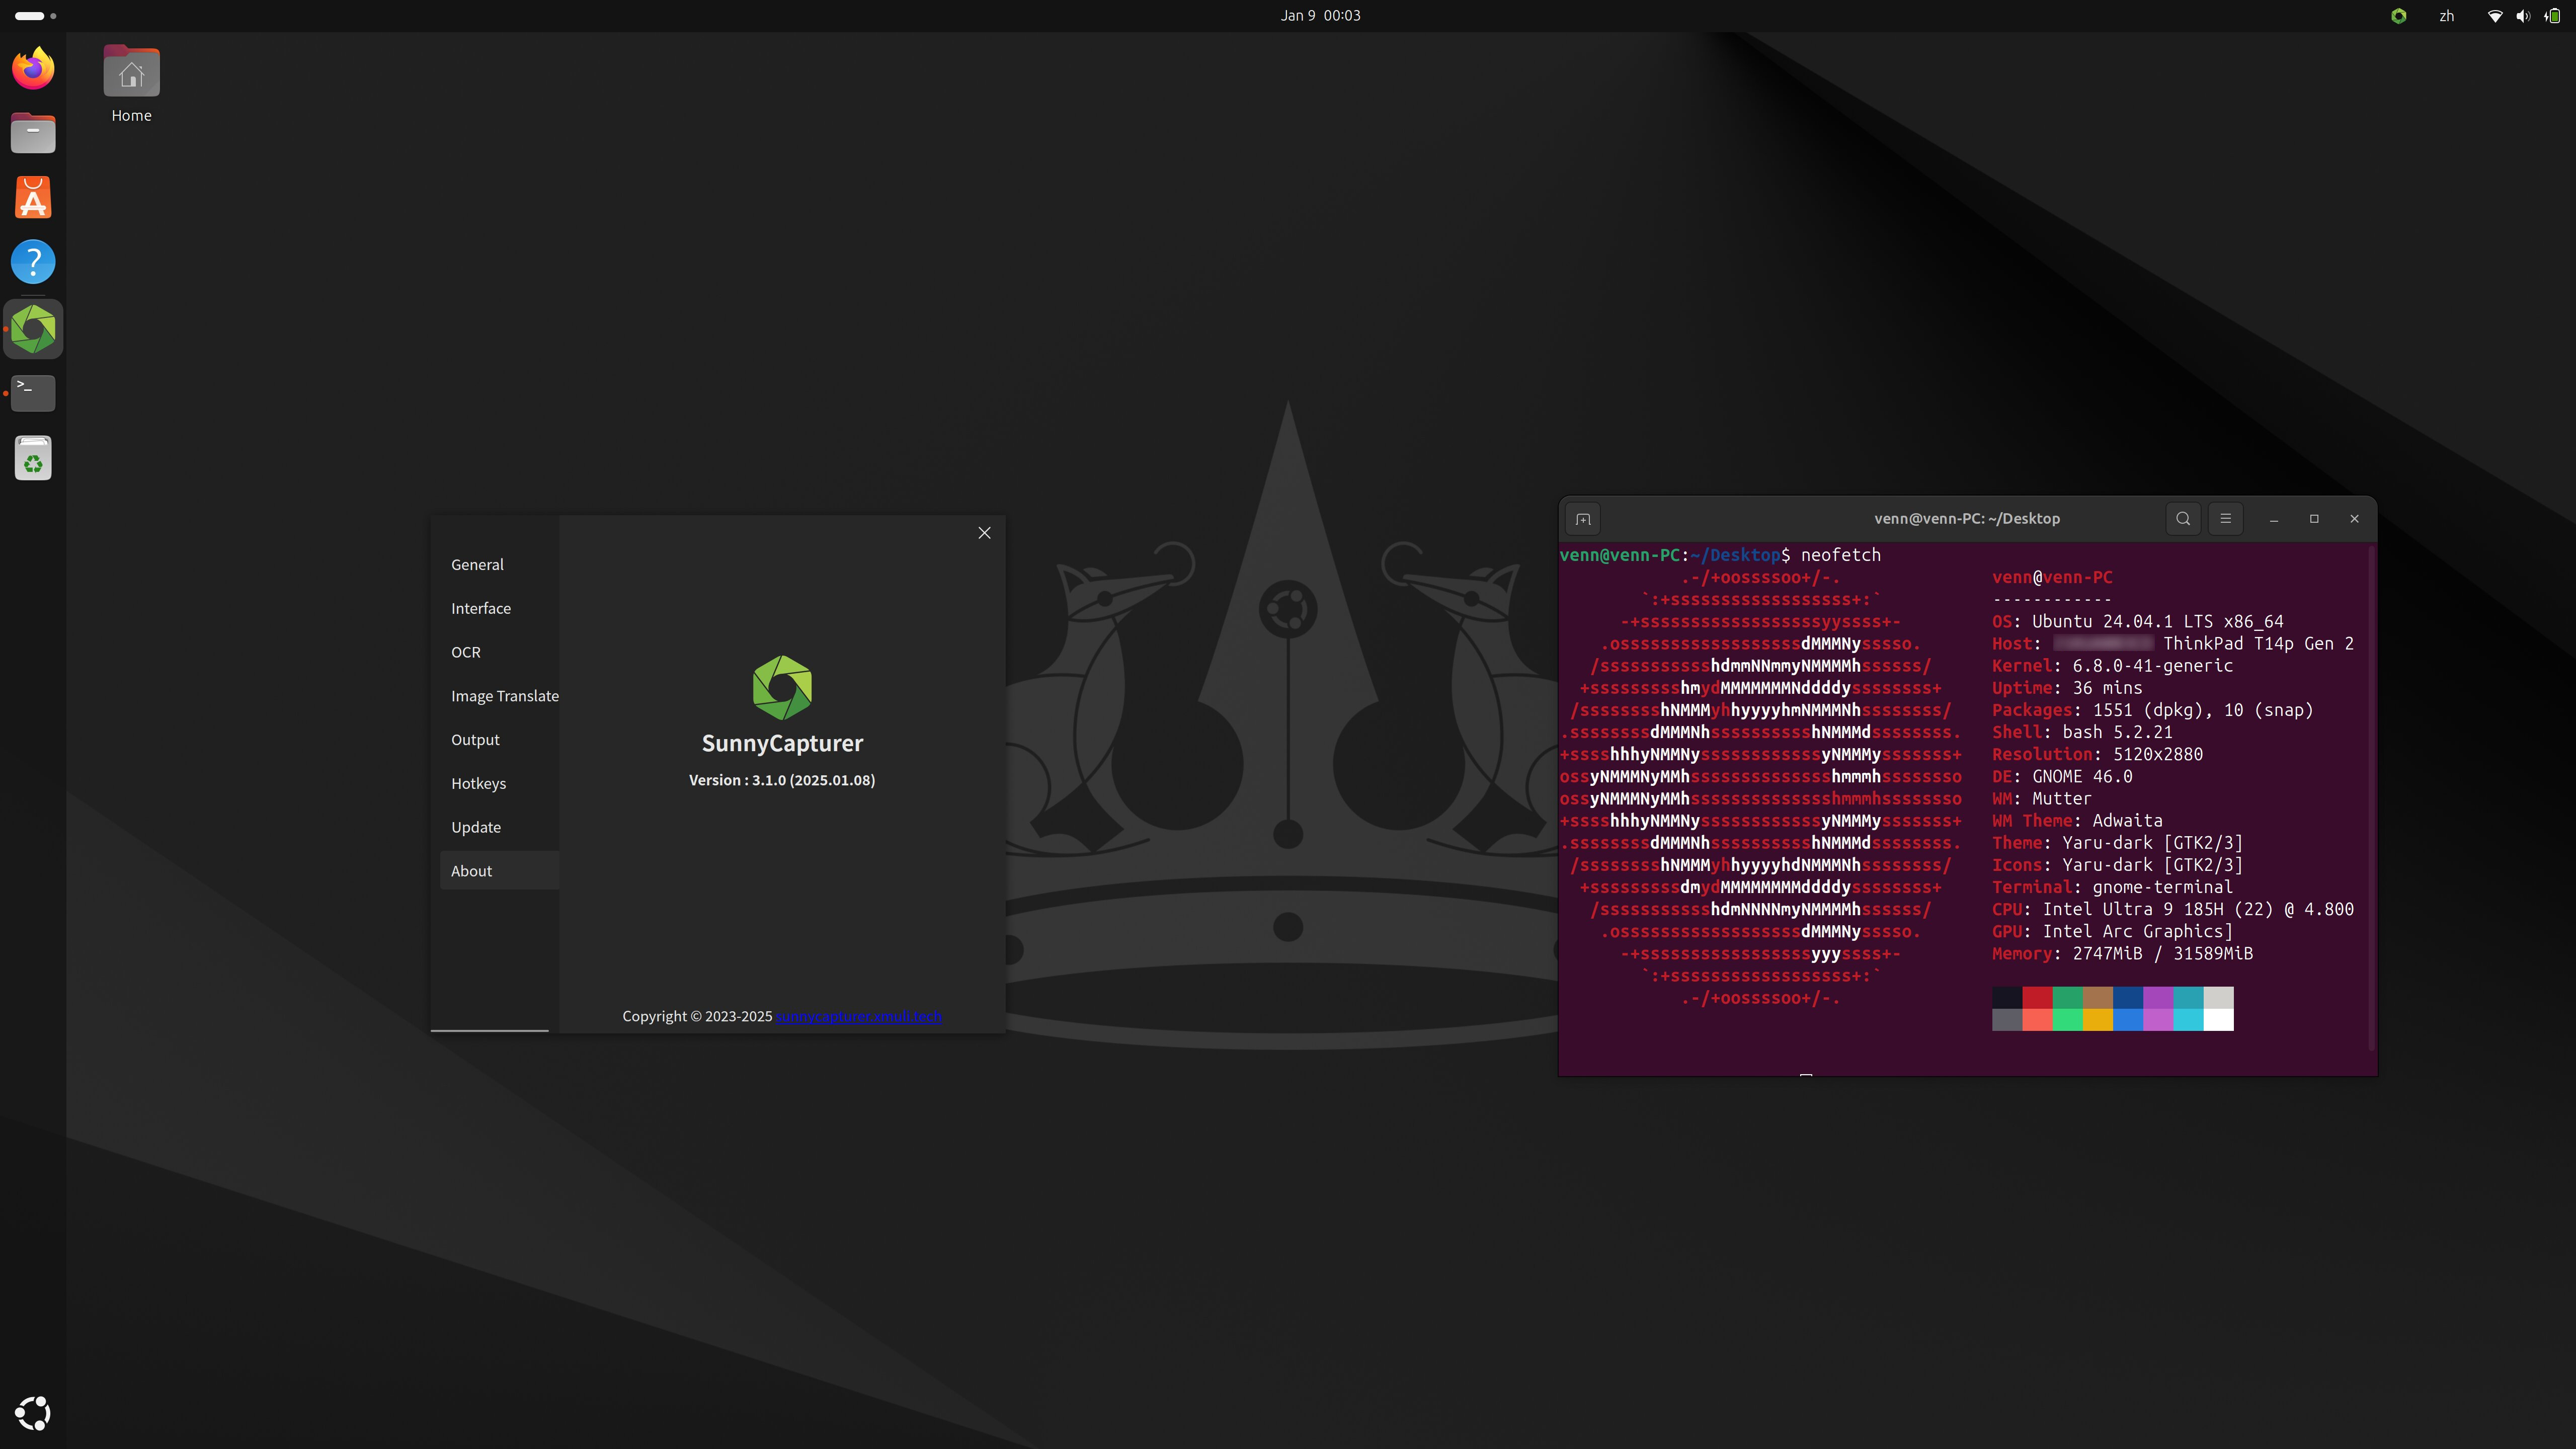Screen dimensions: 2576x1449
Task: Open the Home folder desktop icon
Action: (131, 85)
